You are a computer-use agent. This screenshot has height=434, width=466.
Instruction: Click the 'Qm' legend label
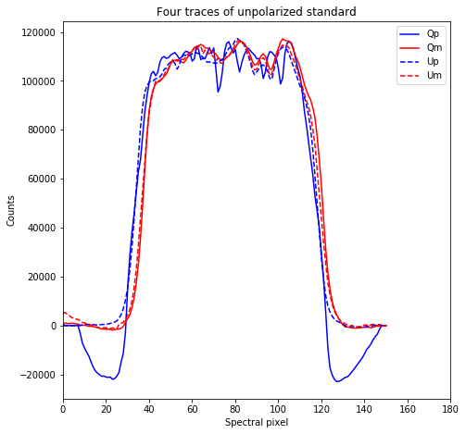435,47
